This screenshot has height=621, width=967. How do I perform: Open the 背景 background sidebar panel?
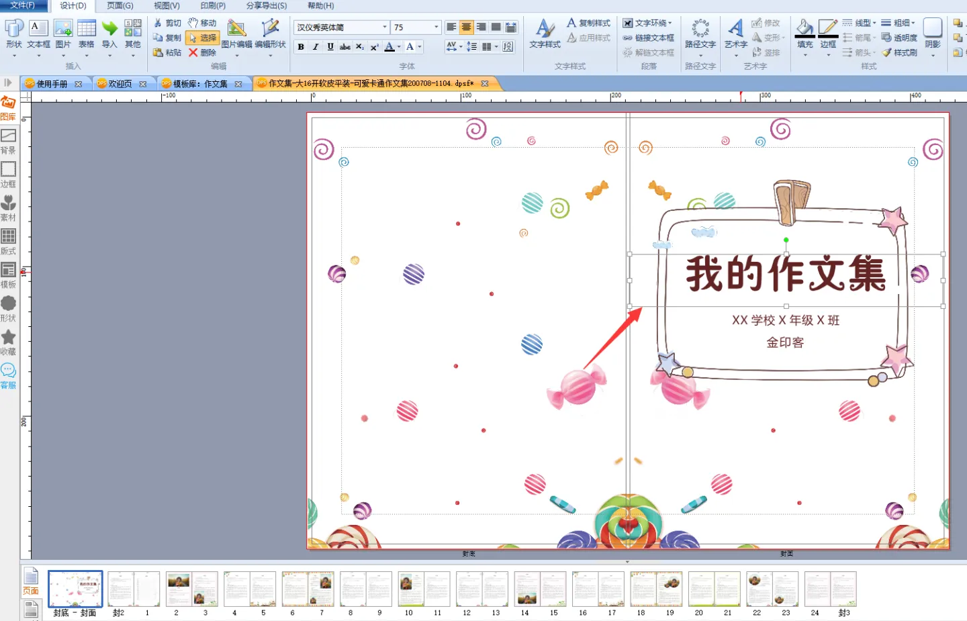pyautogui.click(x=8, y=142)
